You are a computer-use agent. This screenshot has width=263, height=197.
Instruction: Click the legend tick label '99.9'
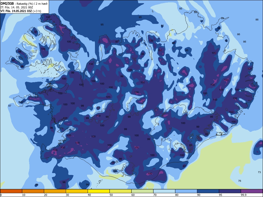pyautogui.click(x=244, y=195)
